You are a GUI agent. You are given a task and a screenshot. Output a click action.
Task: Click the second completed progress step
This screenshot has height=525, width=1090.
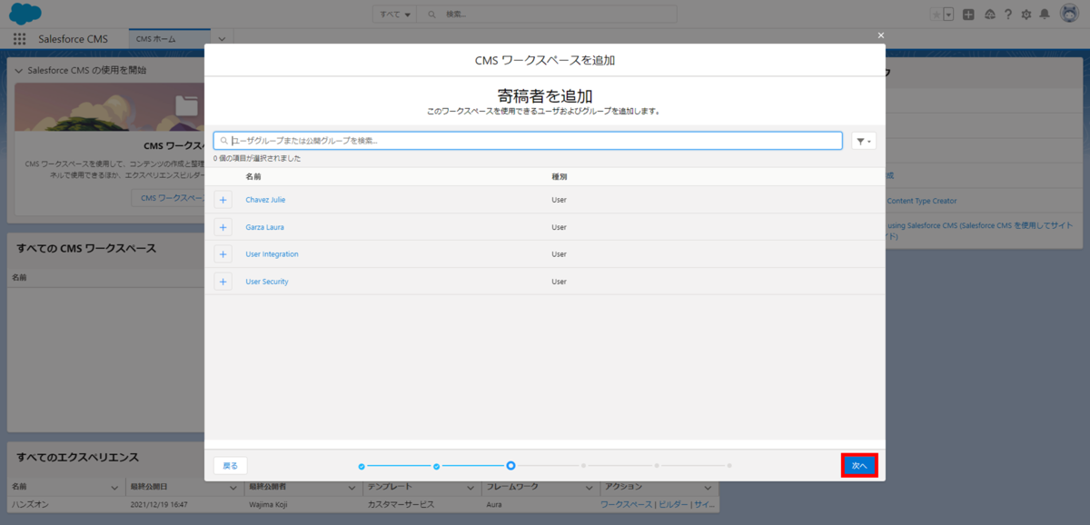tap(436, 466)
